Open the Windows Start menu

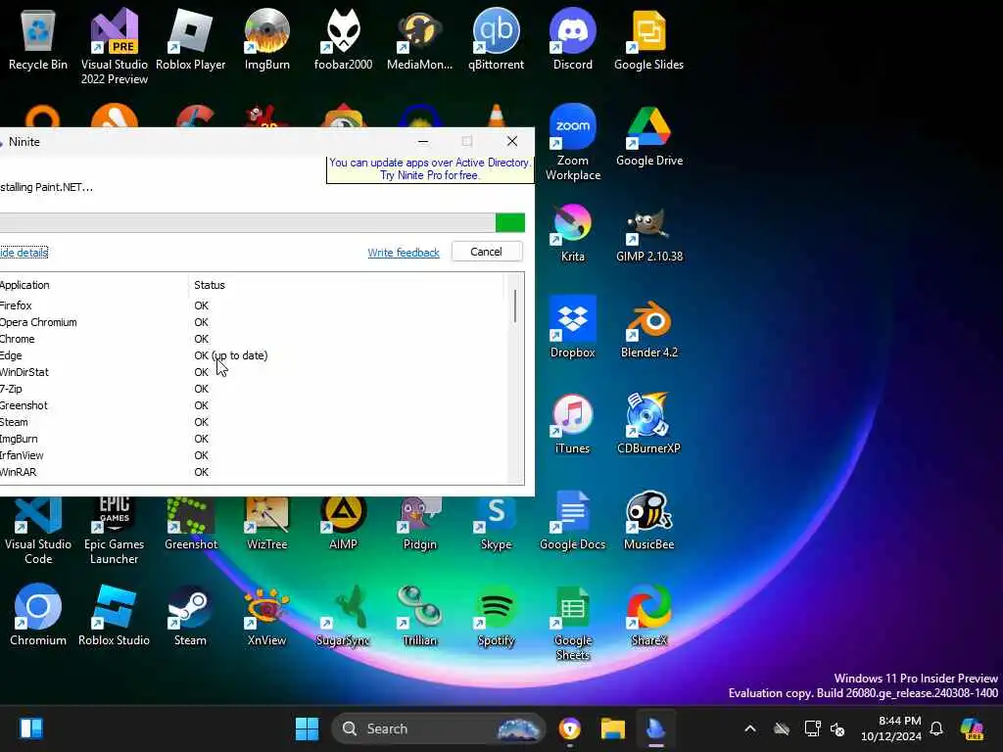(307, 728)
